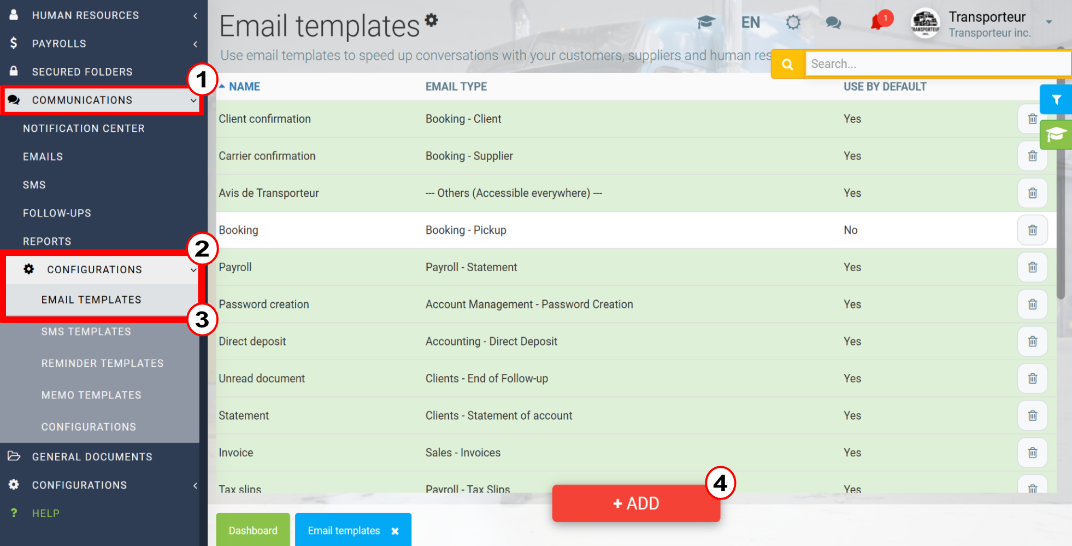Click the graduation cap icon in top header

[x=706, y=22]
